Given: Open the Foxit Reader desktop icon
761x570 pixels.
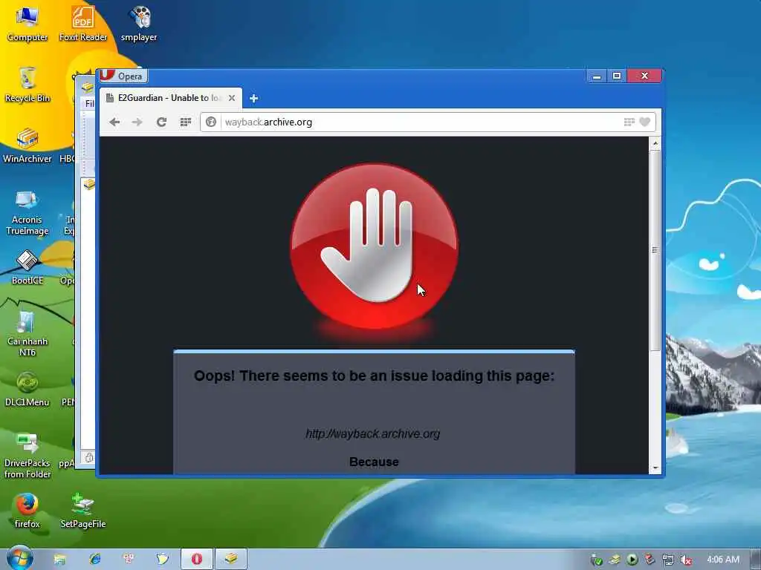Looking at the screenshot, I should tap(83, 24).
